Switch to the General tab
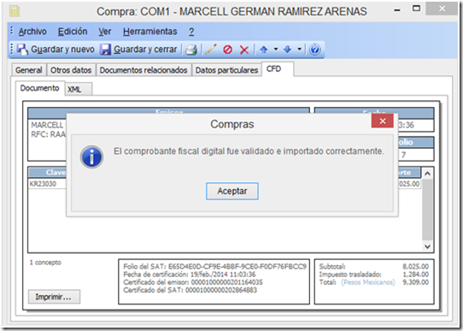 [x=29, y=70]
